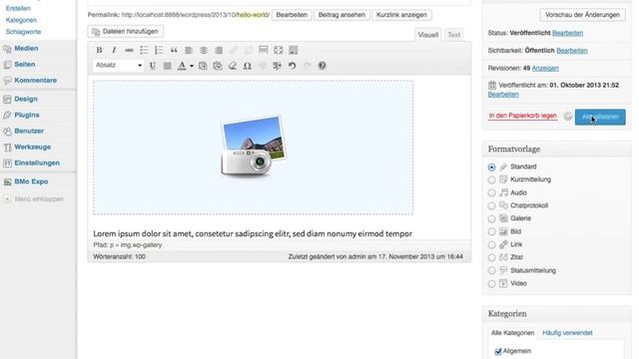The image size is (639, 359).
Task: Select the Video post format
Action: [x=492, y=283]
